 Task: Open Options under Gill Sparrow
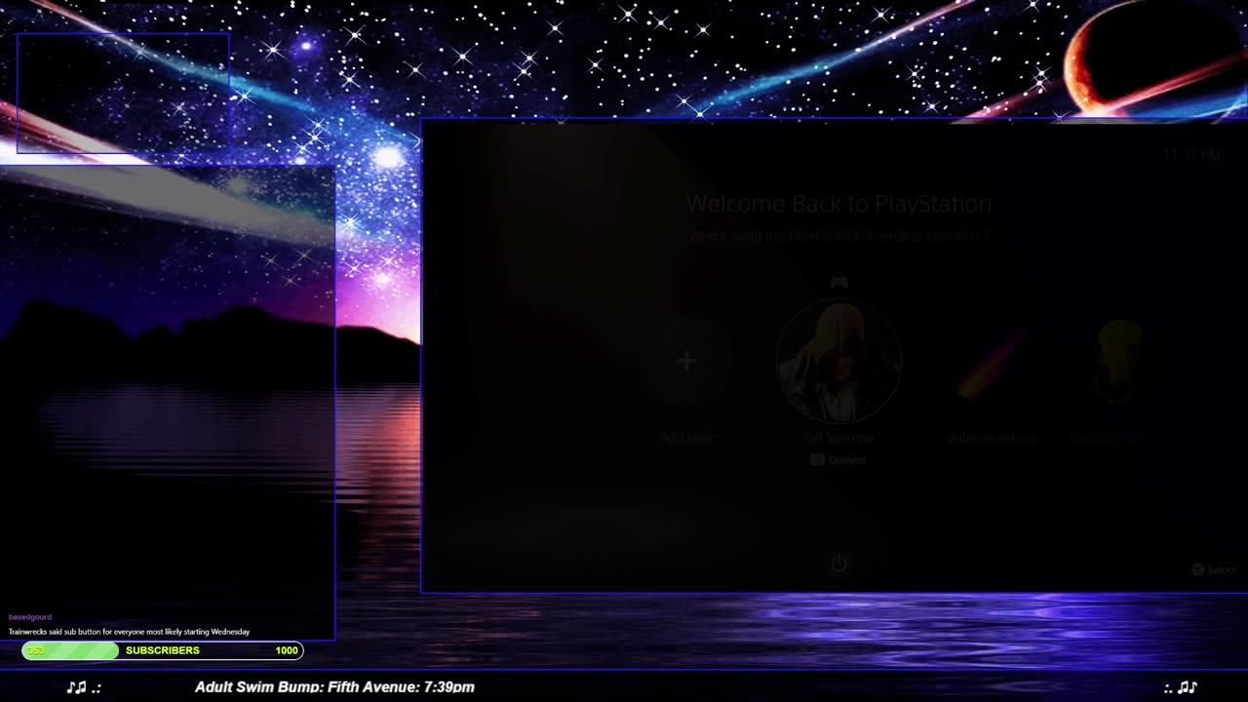pyautogui.click(x=838, y=460)
